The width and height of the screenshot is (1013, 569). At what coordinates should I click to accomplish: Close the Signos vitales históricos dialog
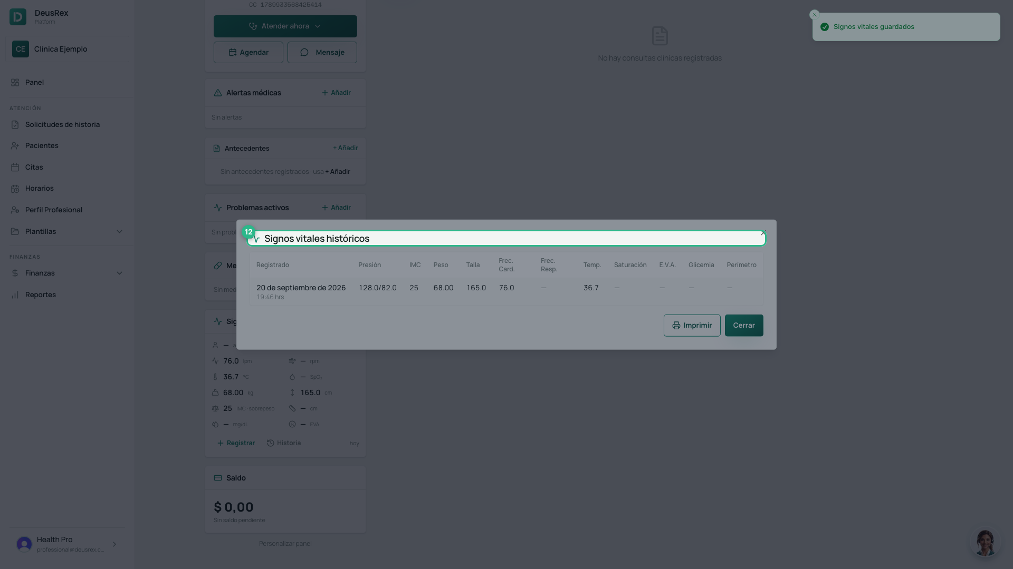763,232
